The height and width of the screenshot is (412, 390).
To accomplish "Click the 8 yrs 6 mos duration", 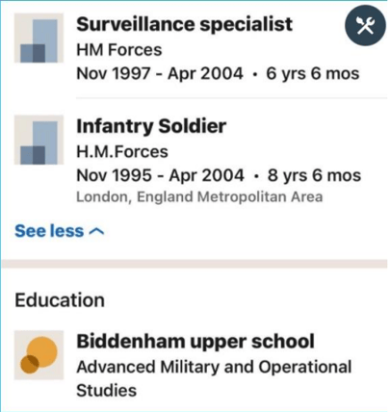I will (314, 175).
